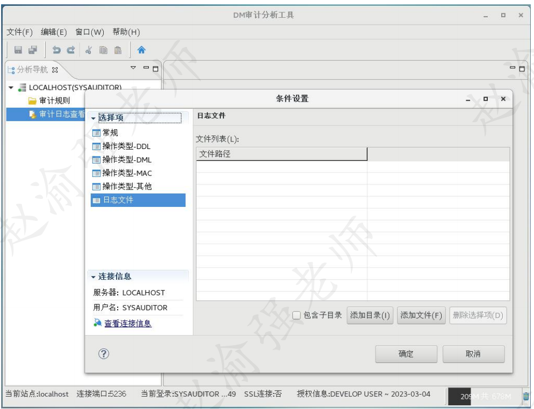
Task: Click the 当前登录:SYSAUDITOR status entry
Action: 188,394
